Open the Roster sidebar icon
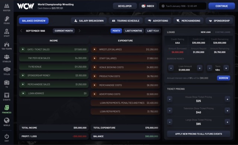 (x=7, y=6)
